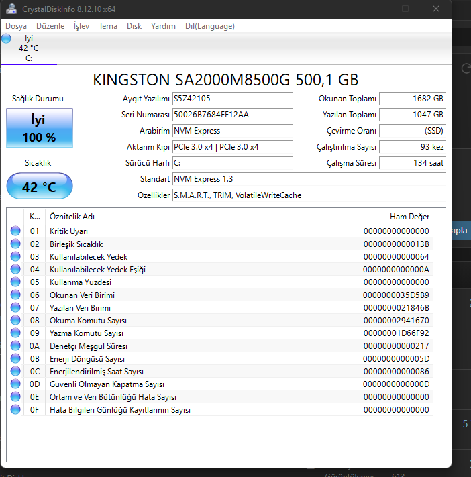Click the Çevirme Oranı value ---- (SSD)

point(412,131)
